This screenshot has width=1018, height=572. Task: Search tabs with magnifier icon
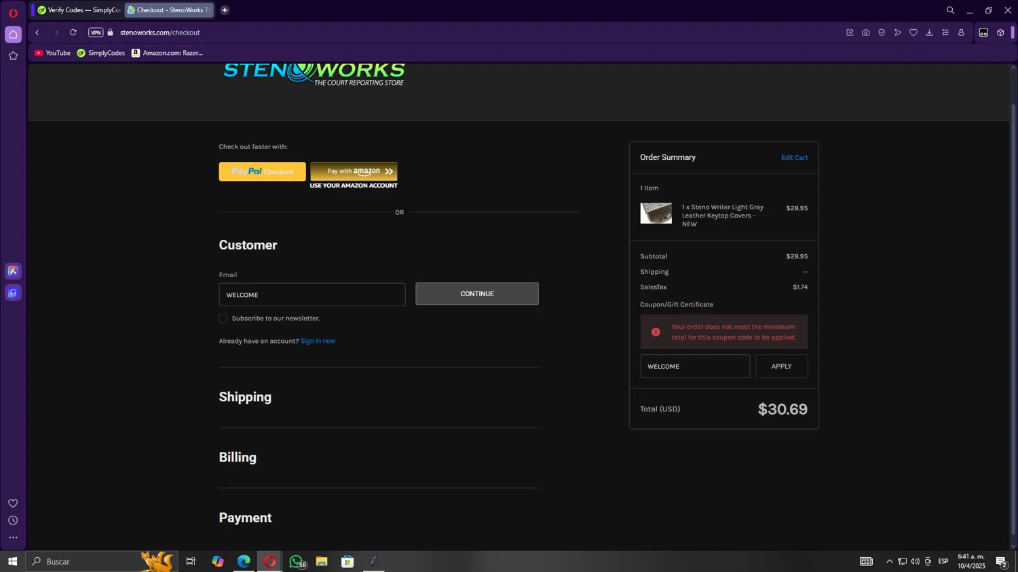click(950, 10)
